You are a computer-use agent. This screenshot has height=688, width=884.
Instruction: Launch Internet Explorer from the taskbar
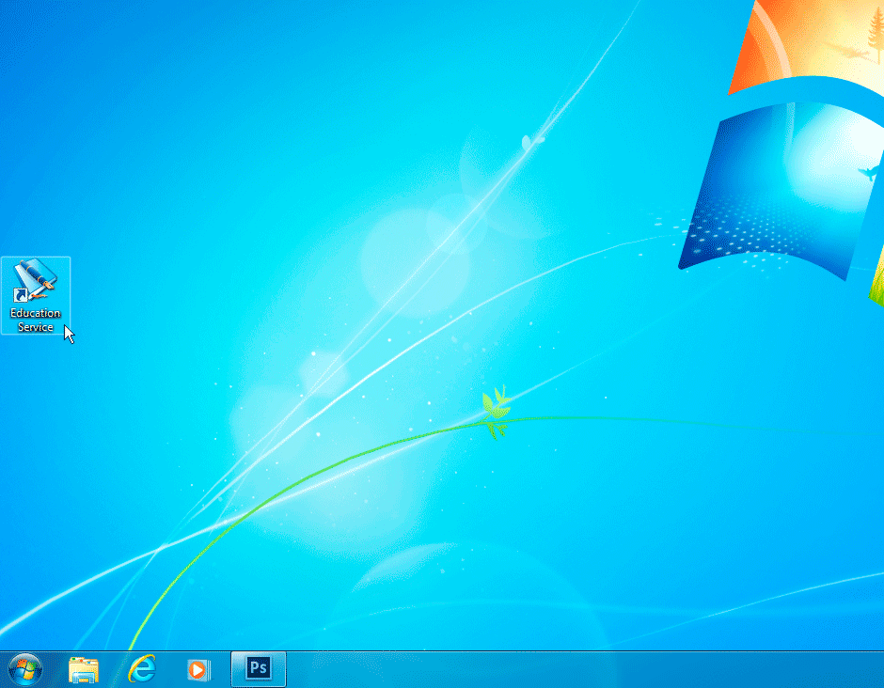click(x=141, y=670)
